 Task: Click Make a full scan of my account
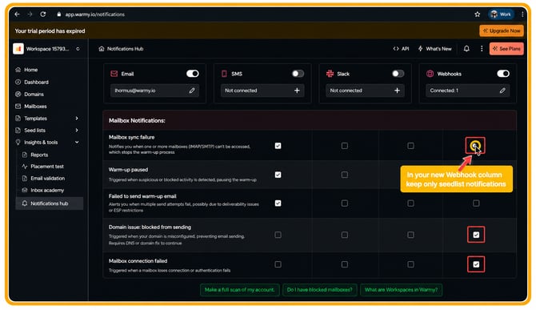click(x=240, y=290)
